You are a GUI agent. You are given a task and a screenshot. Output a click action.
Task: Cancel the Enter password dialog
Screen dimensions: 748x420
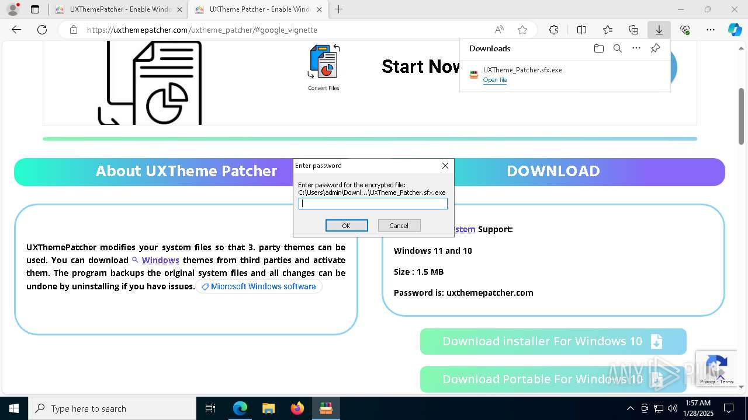tap(399, 226)
